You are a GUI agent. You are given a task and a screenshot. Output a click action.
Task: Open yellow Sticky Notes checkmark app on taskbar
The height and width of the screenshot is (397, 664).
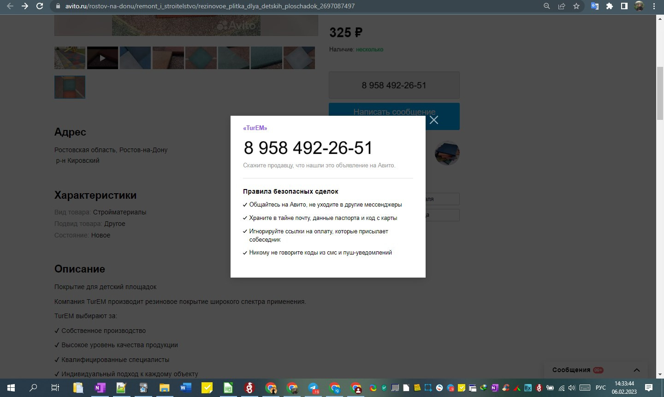pos(207,388)
